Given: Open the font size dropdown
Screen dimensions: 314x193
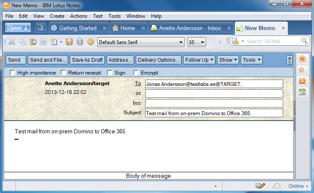Looking at the screenshot, I should click(x=202, y=42).
